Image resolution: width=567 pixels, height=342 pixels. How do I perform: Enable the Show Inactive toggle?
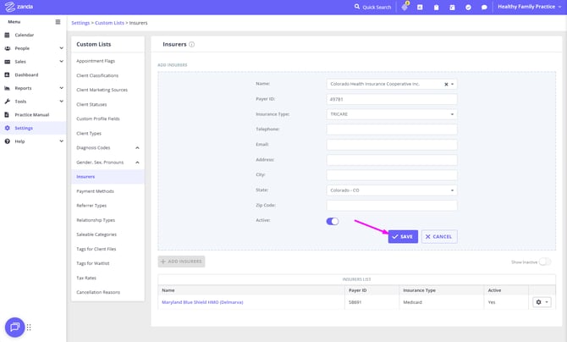click(x=544, y=262)
